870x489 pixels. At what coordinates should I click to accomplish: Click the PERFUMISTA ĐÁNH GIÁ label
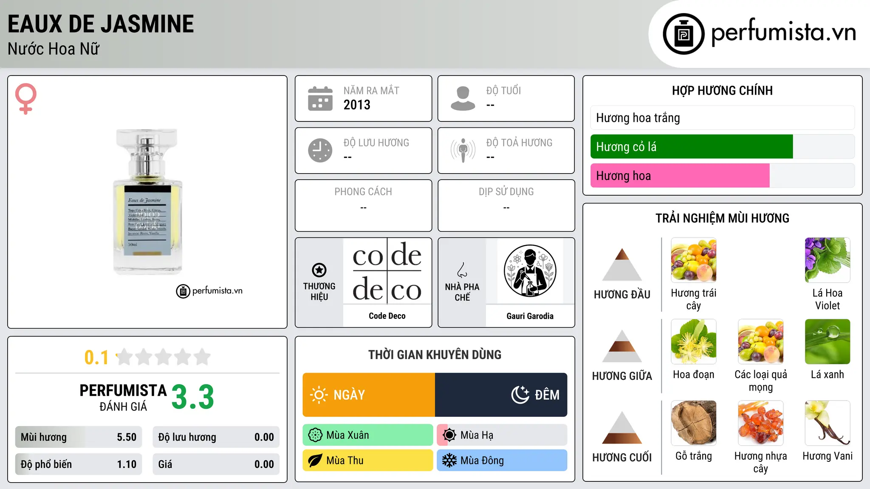[x=123, y=397]
